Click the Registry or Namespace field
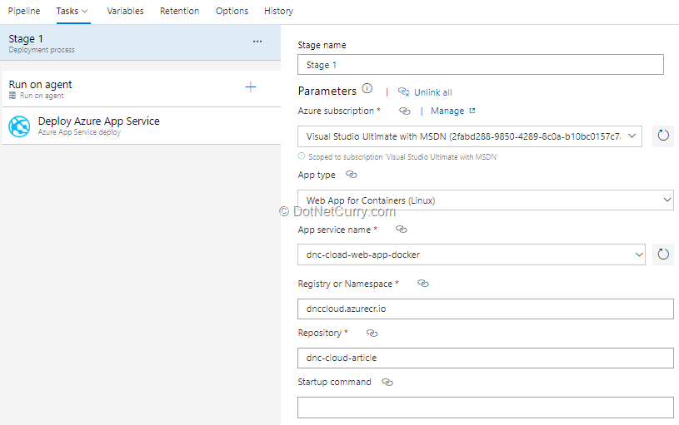The height and width of the screenshot is (425, 679). point(486,309)
